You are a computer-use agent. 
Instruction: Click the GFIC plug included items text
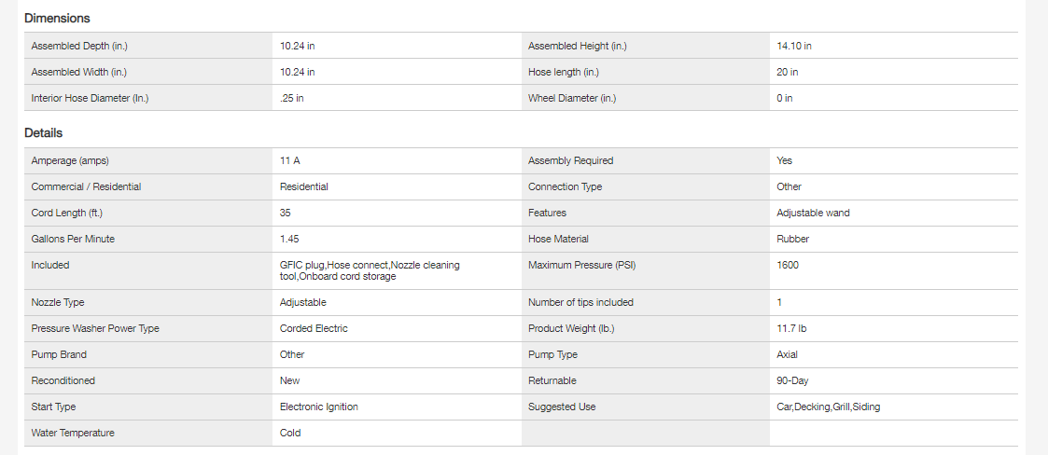click(x=370, y=270)
